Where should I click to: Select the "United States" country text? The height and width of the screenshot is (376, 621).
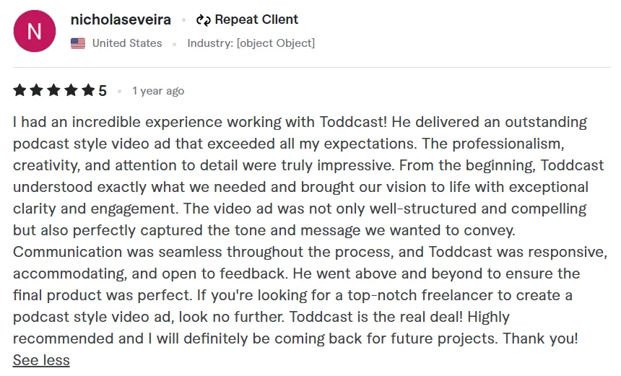[127, 43]
